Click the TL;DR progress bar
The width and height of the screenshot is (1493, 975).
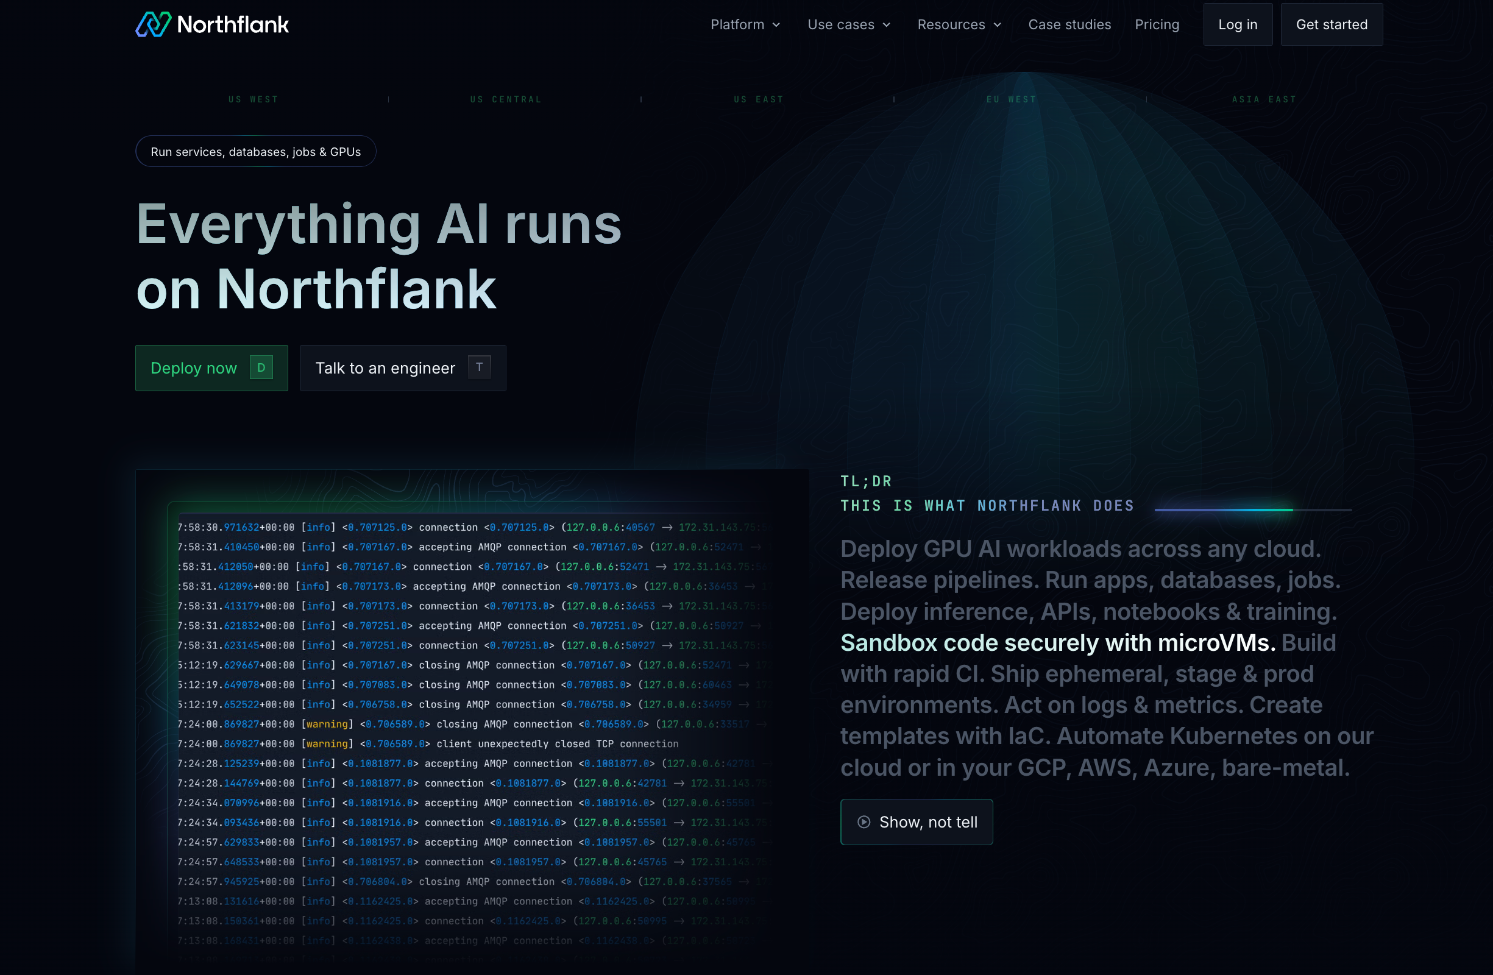[1253, 510]
